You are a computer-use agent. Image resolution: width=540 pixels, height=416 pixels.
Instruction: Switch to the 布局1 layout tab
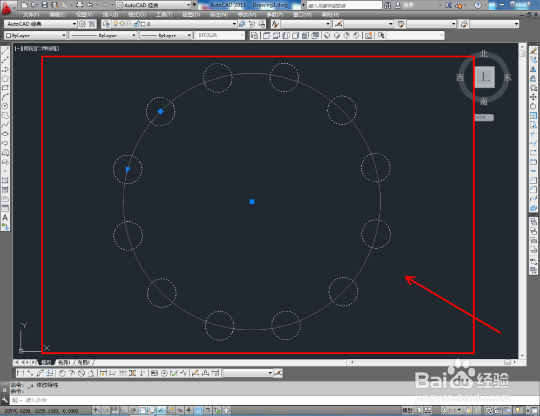64,363
